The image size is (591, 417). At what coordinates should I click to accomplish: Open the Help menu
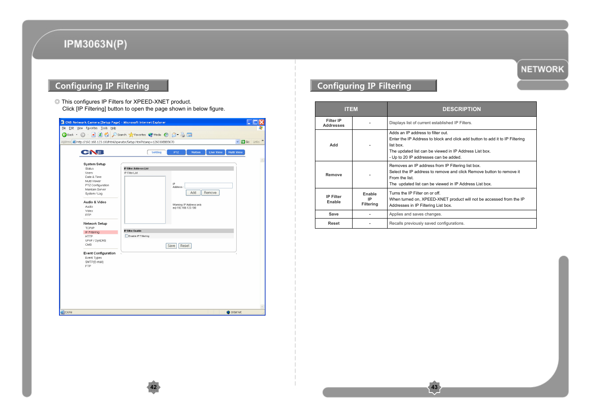113,128
